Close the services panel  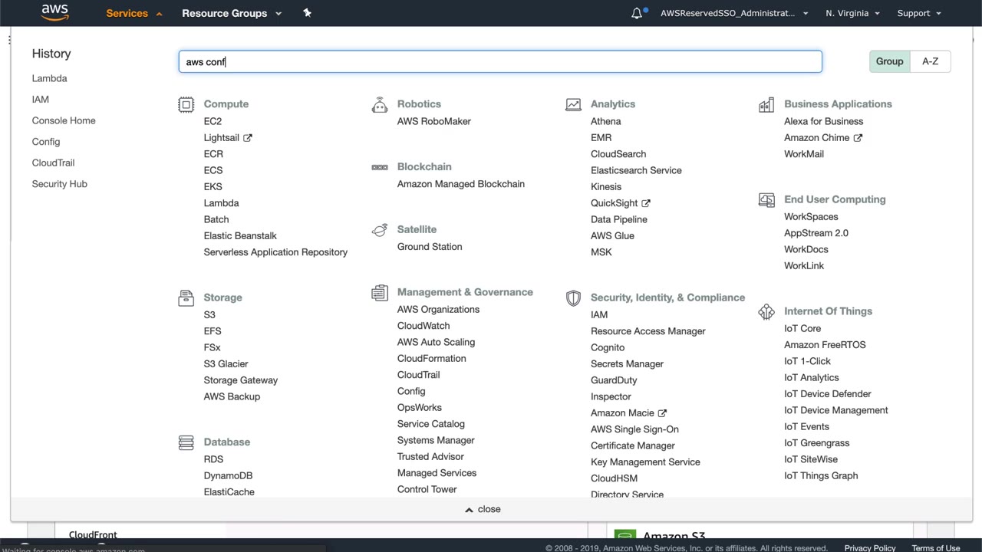coord(483,509)
